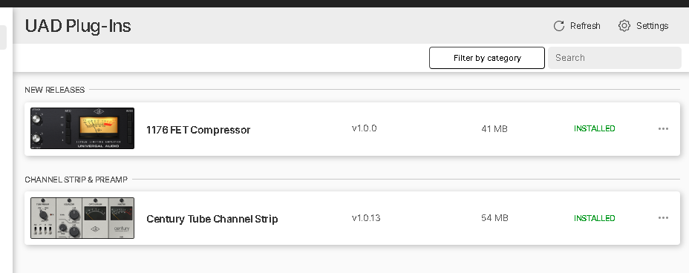
Task: Open Settings via the gear icon
Action: click(x=624, y=26)
